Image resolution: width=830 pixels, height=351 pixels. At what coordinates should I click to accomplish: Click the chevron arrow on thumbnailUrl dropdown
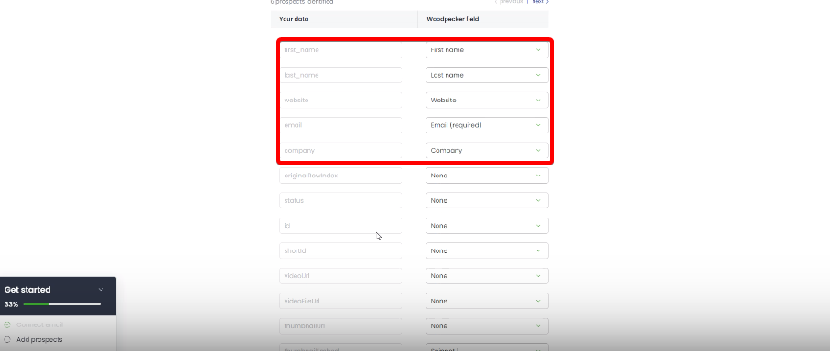pos(538,326)
